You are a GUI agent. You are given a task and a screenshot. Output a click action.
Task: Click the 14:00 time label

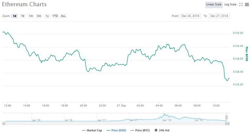27,106
